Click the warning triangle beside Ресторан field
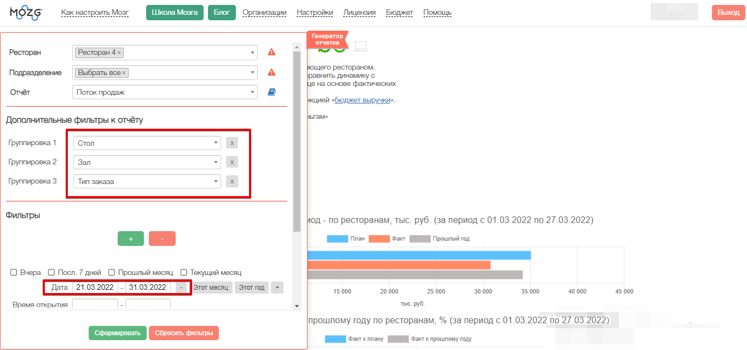Screen dimensions: 747x350 271,53
